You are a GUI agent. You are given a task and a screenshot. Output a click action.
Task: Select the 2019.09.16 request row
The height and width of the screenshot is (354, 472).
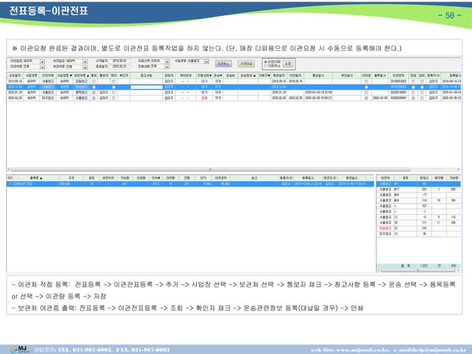[x=234, y=81]
